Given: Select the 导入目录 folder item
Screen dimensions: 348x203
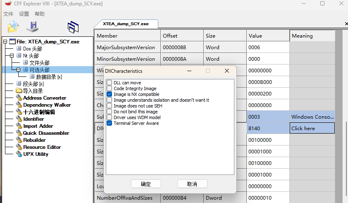Looking at the screenshot, I should (x=33, y=91).
